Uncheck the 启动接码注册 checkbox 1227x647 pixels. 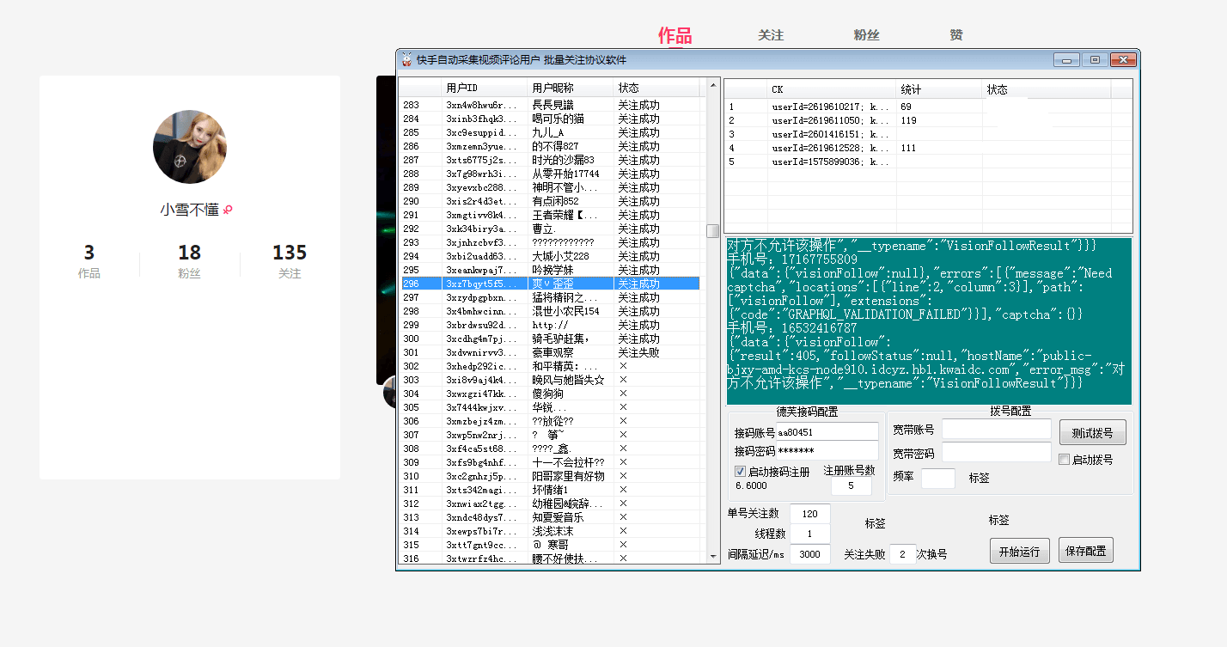click(741, 472)
